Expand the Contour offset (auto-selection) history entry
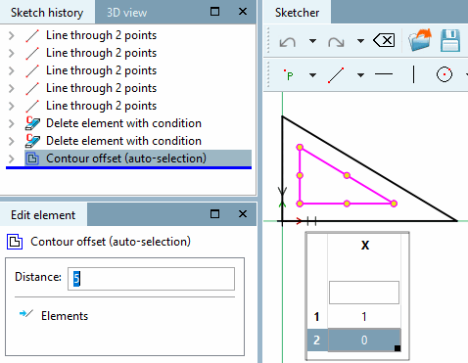Image resolution: width=468 pixels, height=363 pixels. click(x=12, y=159)
